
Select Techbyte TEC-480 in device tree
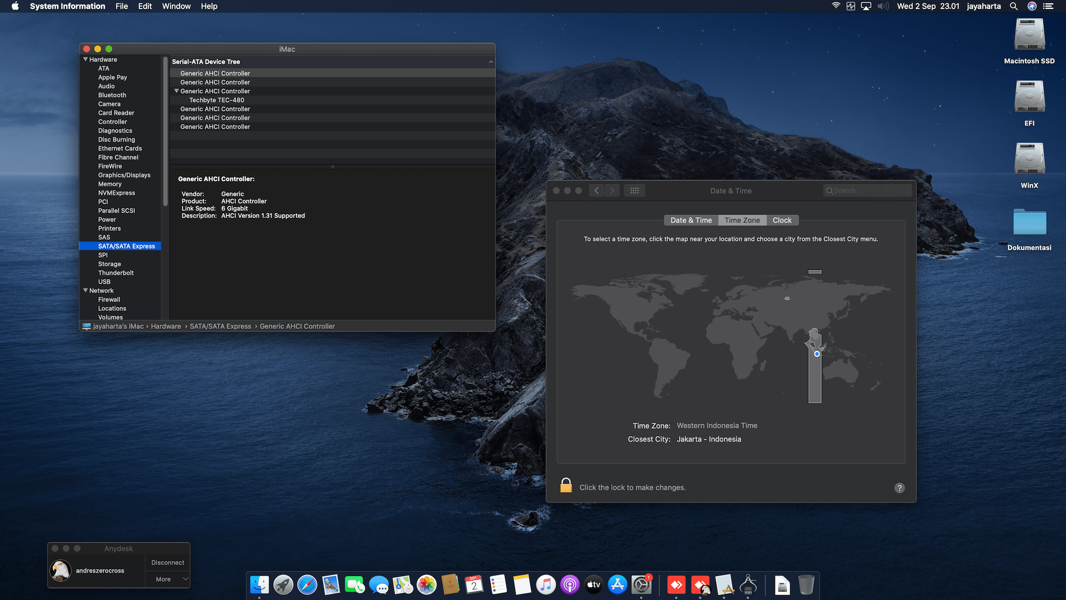217,100
